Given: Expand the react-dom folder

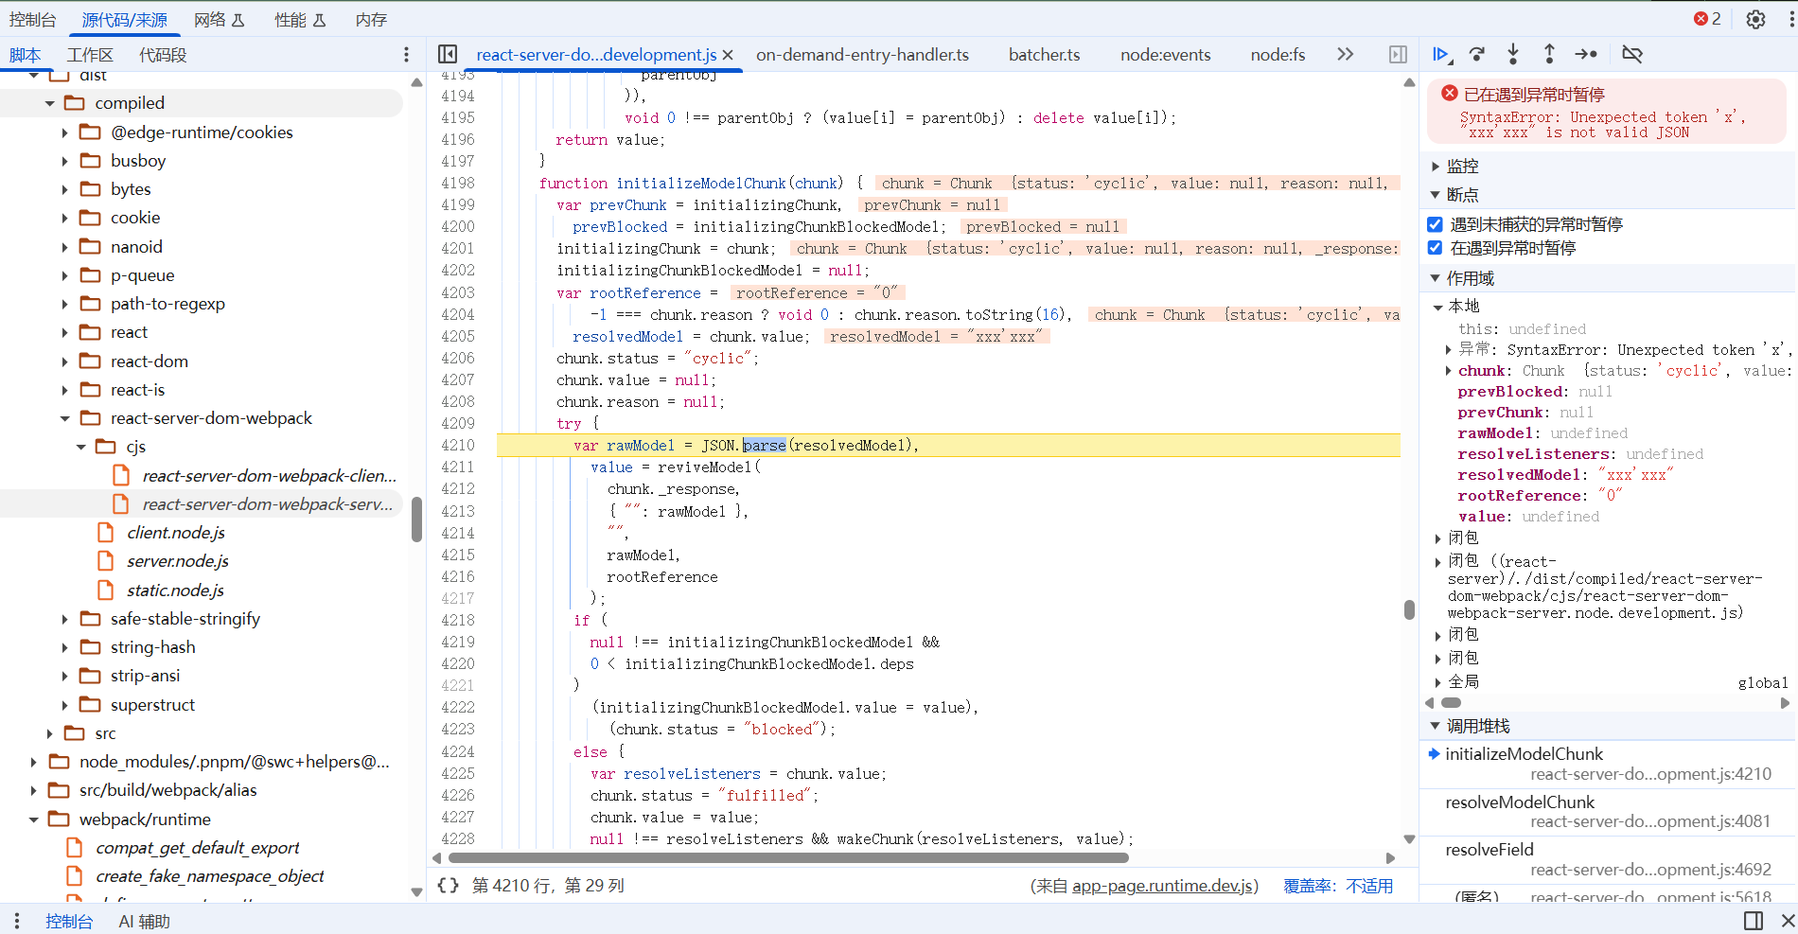Looking at the screenshot, I should point(65,361).
